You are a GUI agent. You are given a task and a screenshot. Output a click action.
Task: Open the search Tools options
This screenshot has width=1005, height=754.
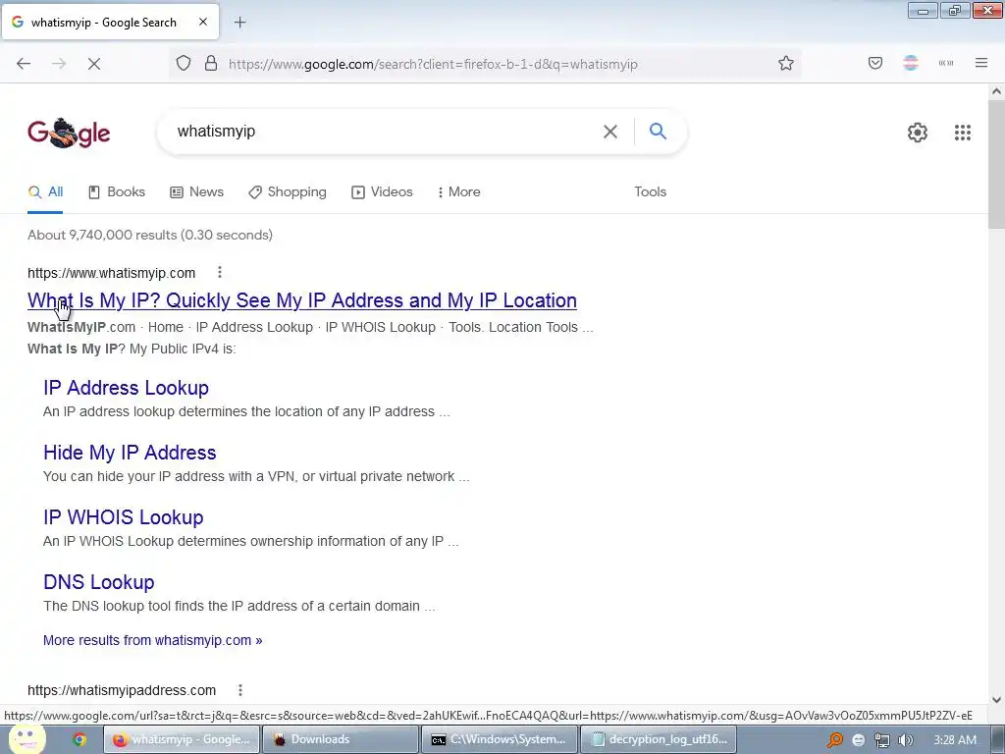[650, 191]
